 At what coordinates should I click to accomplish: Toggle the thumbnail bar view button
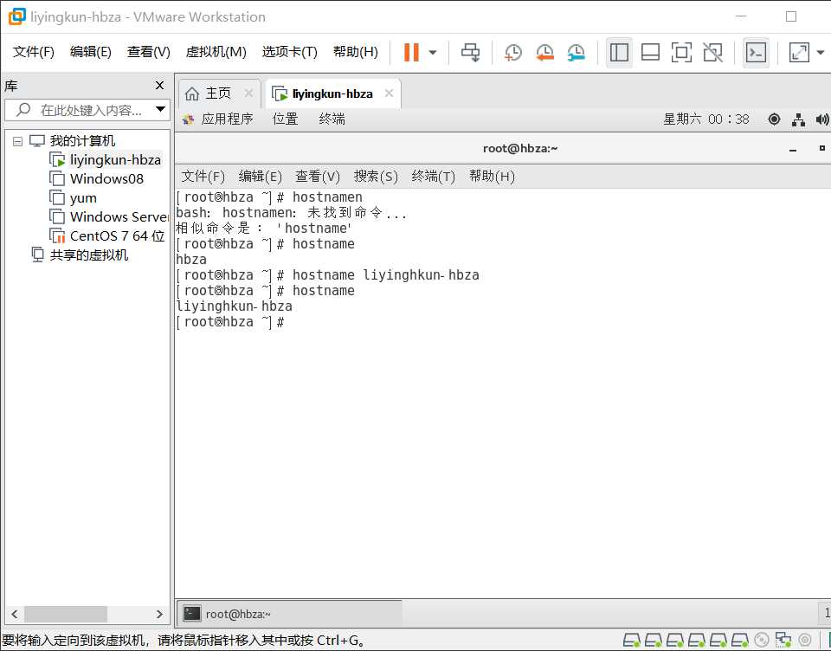coord(650,52)
